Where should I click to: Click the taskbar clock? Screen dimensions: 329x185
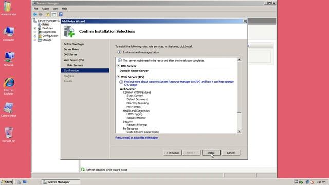321,182
